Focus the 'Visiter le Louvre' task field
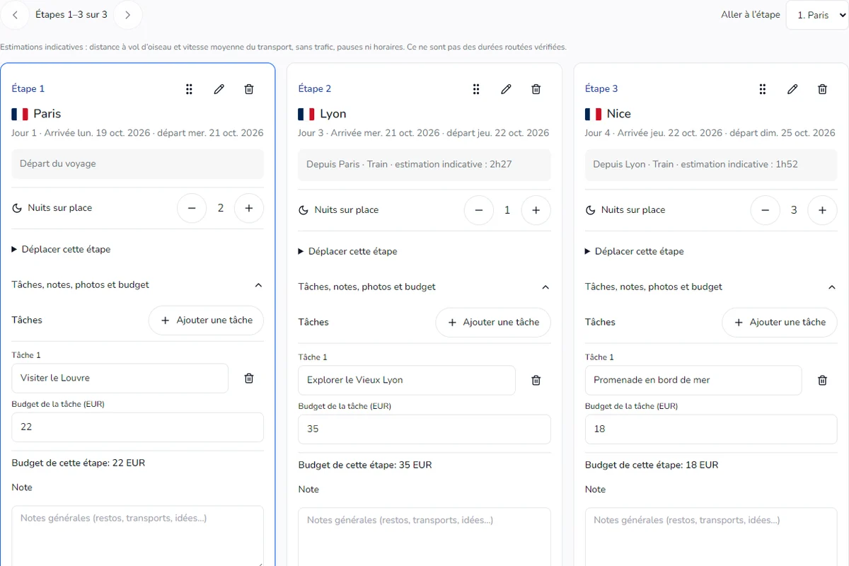This screenshot has width=849, height=566. point(120,379)
